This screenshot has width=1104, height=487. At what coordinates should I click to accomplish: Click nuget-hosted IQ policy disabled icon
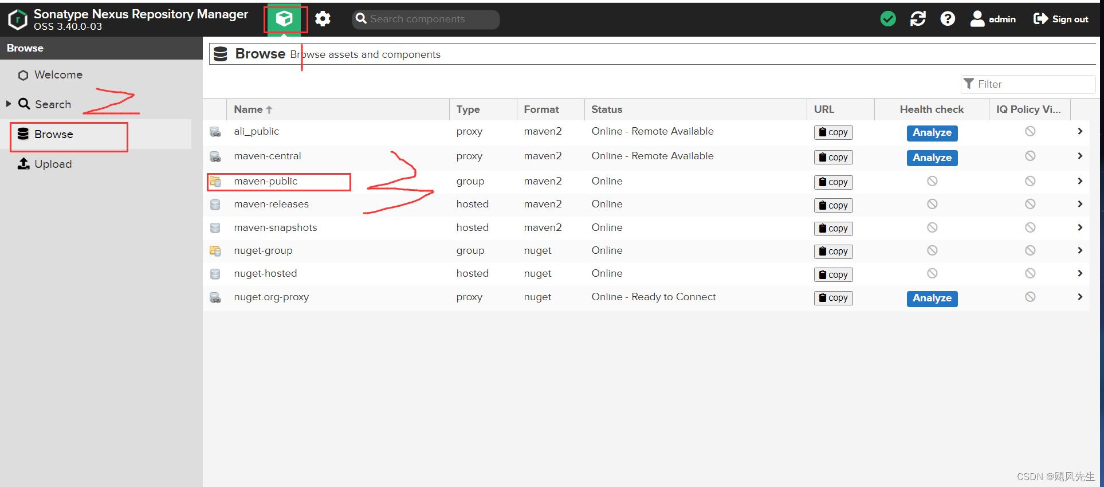[1030, 273]
